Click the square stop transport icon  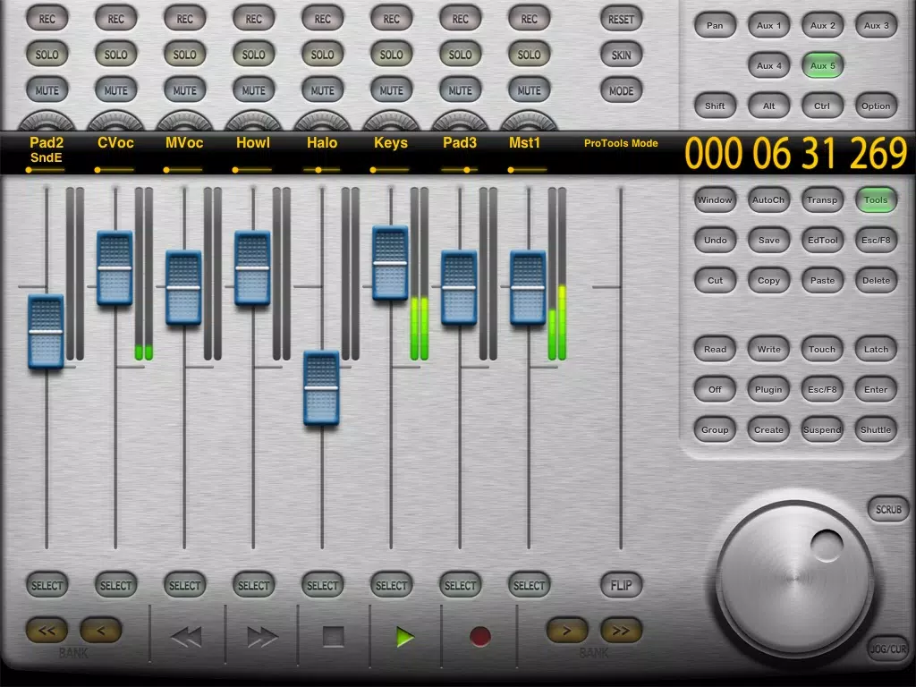pyautogui.click(x=334, y=636)
